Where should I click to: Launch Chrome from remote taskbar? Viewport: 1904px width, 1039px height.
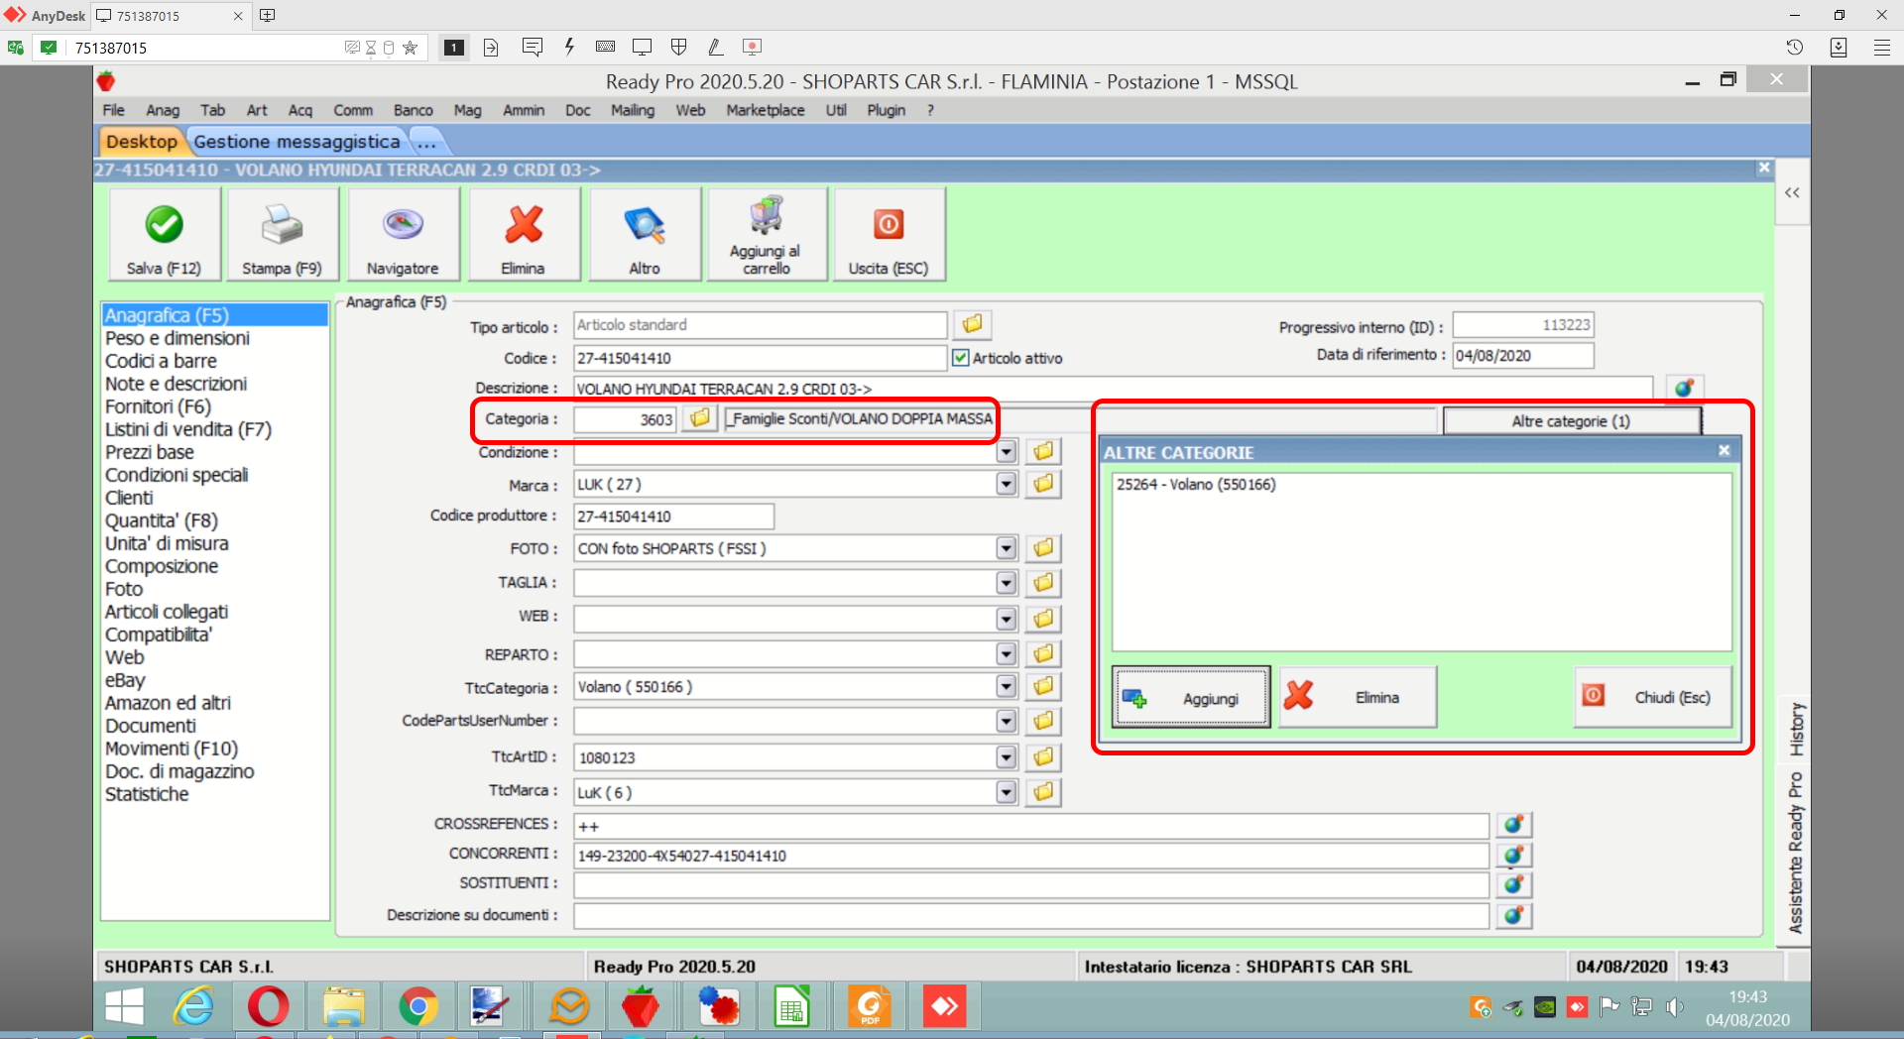pyautogui.click(x=418, y=1007)
